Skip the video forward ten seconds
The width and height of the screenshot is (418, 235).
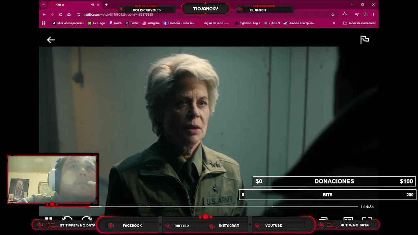coord(87,219)
